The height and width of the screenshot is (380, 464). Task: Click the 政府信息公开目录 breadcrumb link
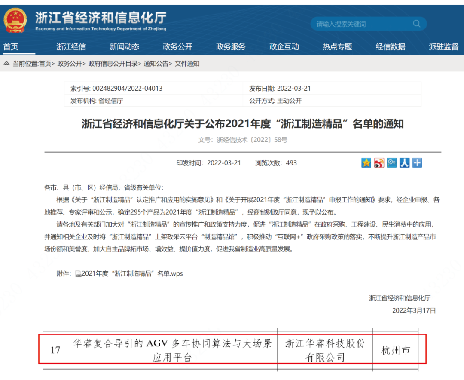113,64
